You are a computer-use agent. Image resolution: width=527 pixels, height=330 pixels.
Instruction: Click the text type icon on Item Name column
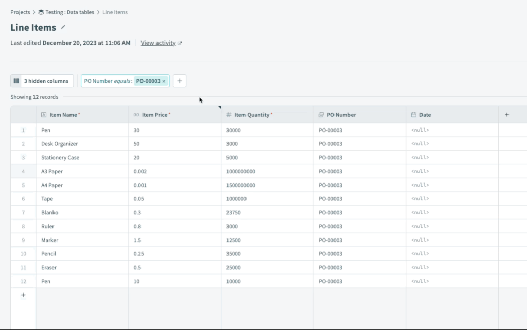43,114
